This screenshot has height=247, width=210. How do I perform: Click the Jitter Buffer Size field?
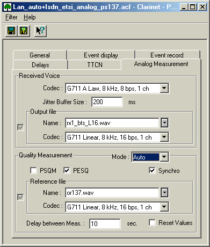pyautogui.click(x=107, y=102)
